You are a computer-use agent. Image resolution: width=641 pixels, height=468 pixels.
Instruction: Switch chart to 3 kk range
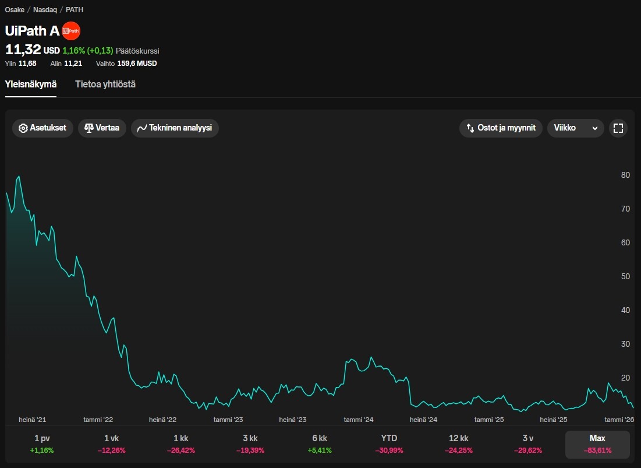pos(250,444)
